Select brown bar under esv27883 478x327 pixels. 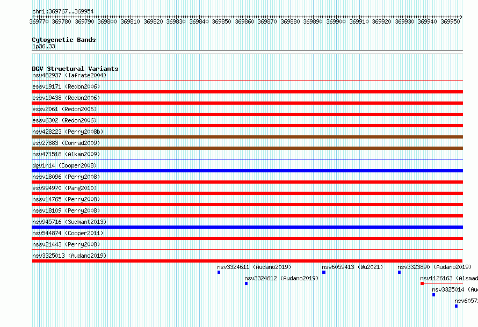[x=247, y=148]
